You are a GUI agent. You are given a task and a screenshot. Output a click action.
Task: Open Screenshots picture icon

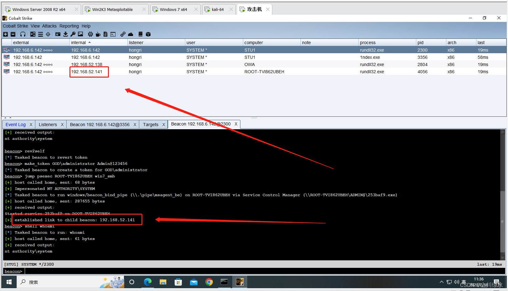pyautogui.click(x=80, y=34)
